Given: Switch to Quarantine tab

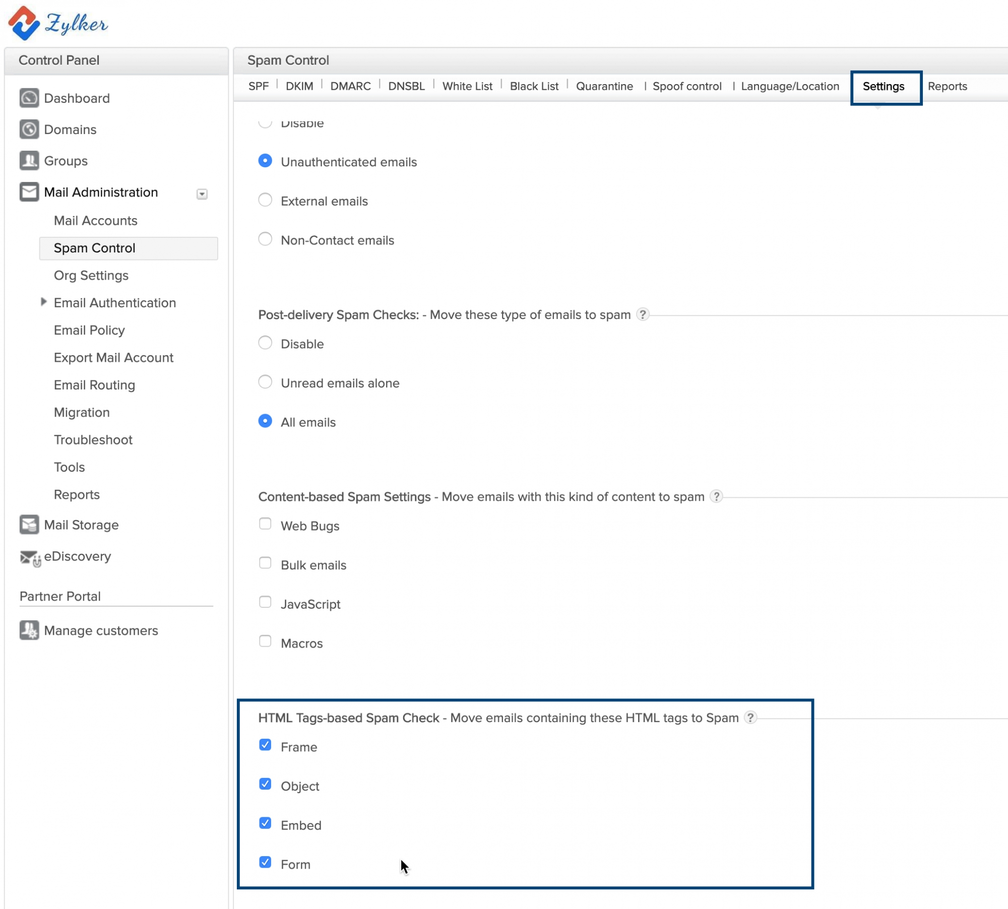Looking at the screenshot, I should tap(604, 86).
